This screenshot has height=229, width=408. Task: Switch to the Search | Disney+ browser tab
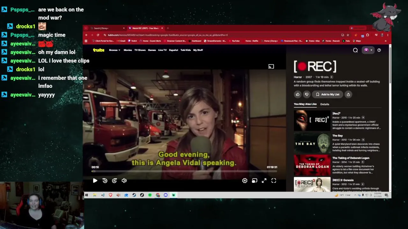(x=105, y=28)
